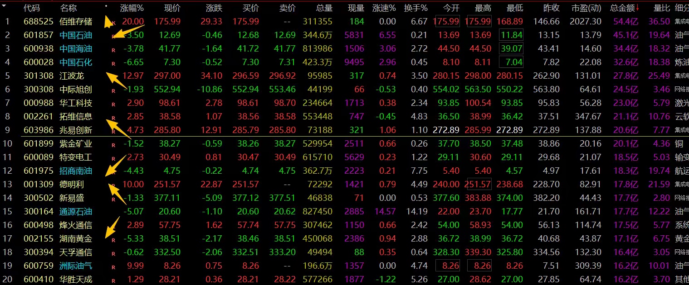689x285 pixels.
Task: Click the R margin marker for 洲际油气
Action: pyautogui.click(x=113, y=268)
